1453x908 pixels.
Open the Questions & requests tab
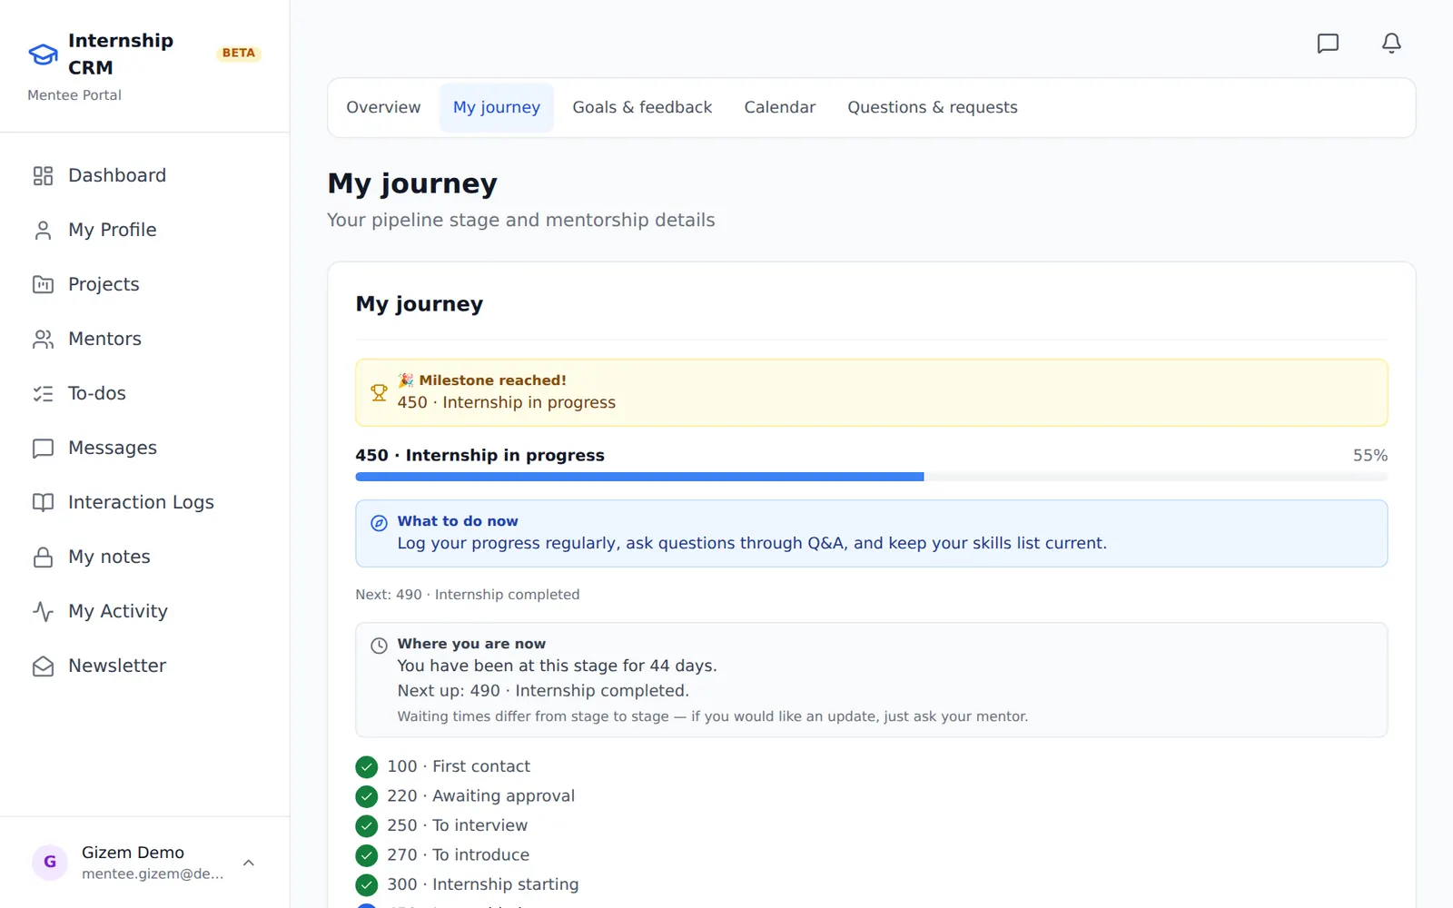click(933, 107)
